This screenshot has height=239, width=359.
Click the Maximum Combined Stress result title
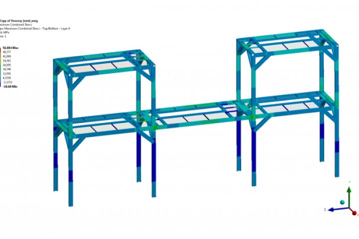tap(15, 24)
